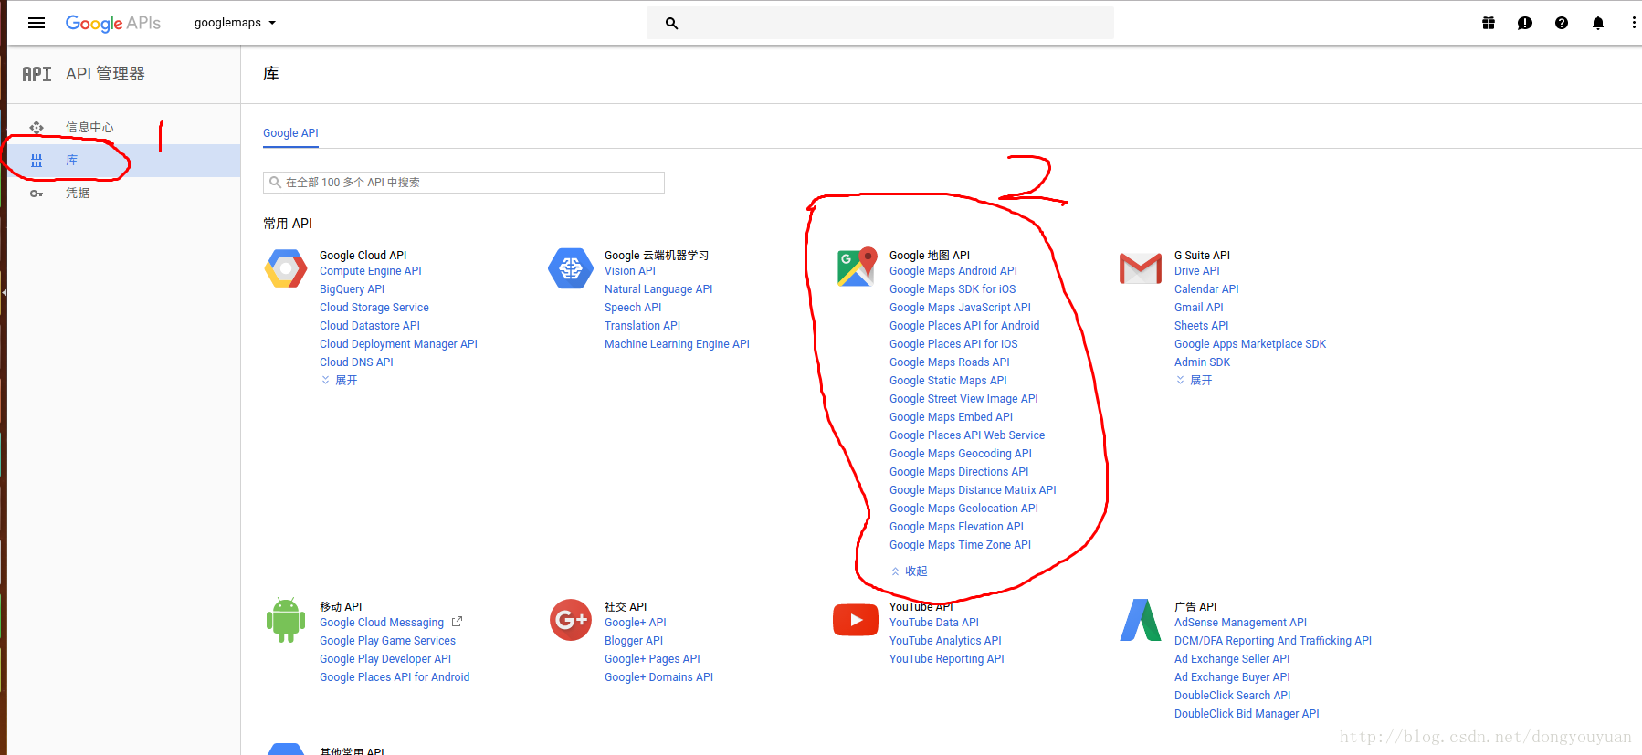The height and width of the screenshot is (755, 1642).
Task: Open Google Cloud Messaging external link
Action: point(391,623)
